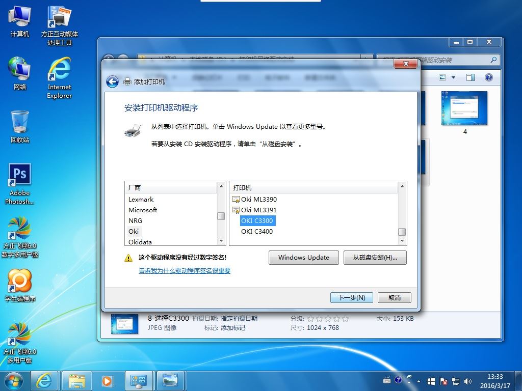Select Lexmark in manufacturer list
522x391 pixels.
click(x=141, y=199)
